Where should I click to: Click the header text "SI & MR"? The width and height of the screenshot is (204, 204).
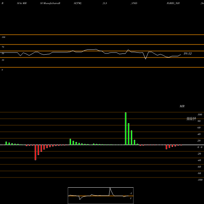(x=22, y=3)
